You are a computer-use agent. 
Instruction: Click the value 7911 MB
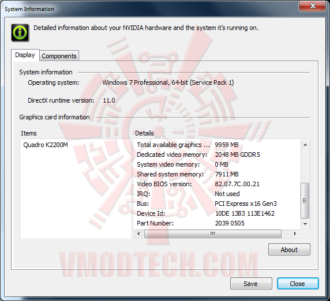point(227,174)
